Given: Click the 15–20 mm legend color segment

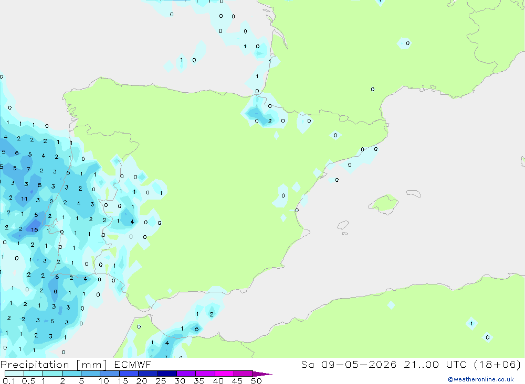Looking at the screenshot, I should tap(129, 374).
